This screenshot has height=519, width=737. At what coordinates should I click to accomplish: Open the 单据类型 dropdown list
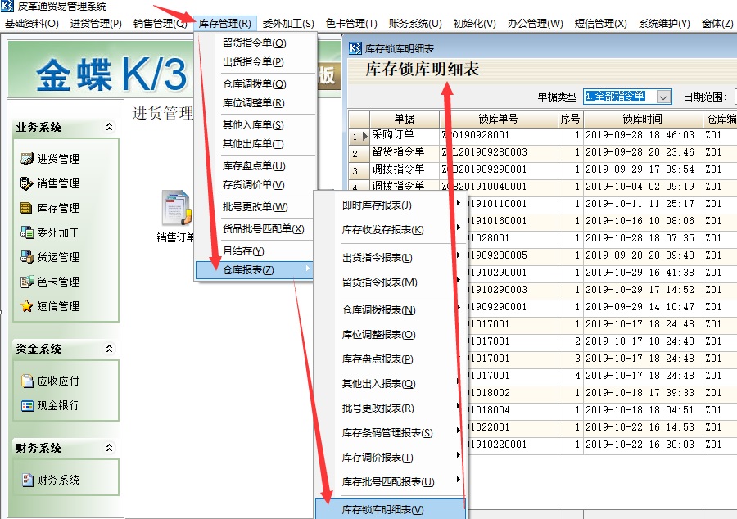point(663,97)
